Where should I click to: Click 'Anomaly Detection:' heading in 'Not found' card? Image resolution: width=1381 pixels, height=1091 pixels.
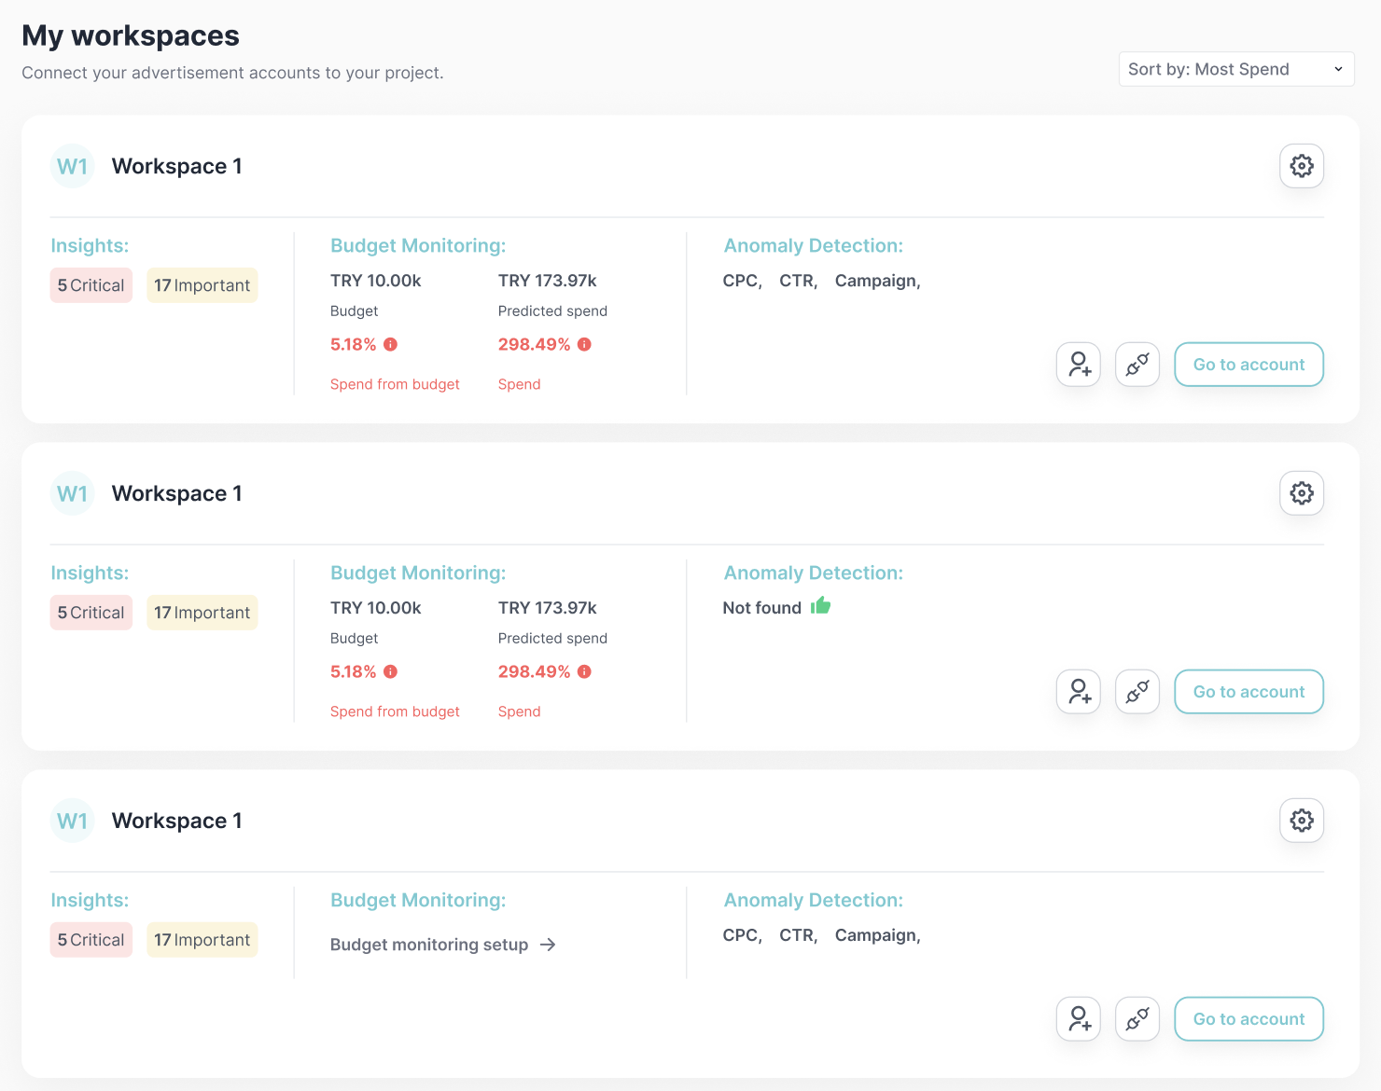[814, 573]
